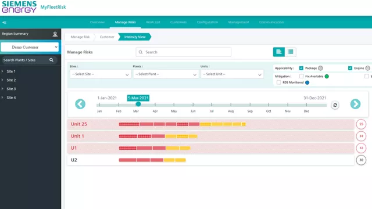The image size is (372, 209).
Task: Click the Unit 25 red intensity bar
Action: point(159,124)
